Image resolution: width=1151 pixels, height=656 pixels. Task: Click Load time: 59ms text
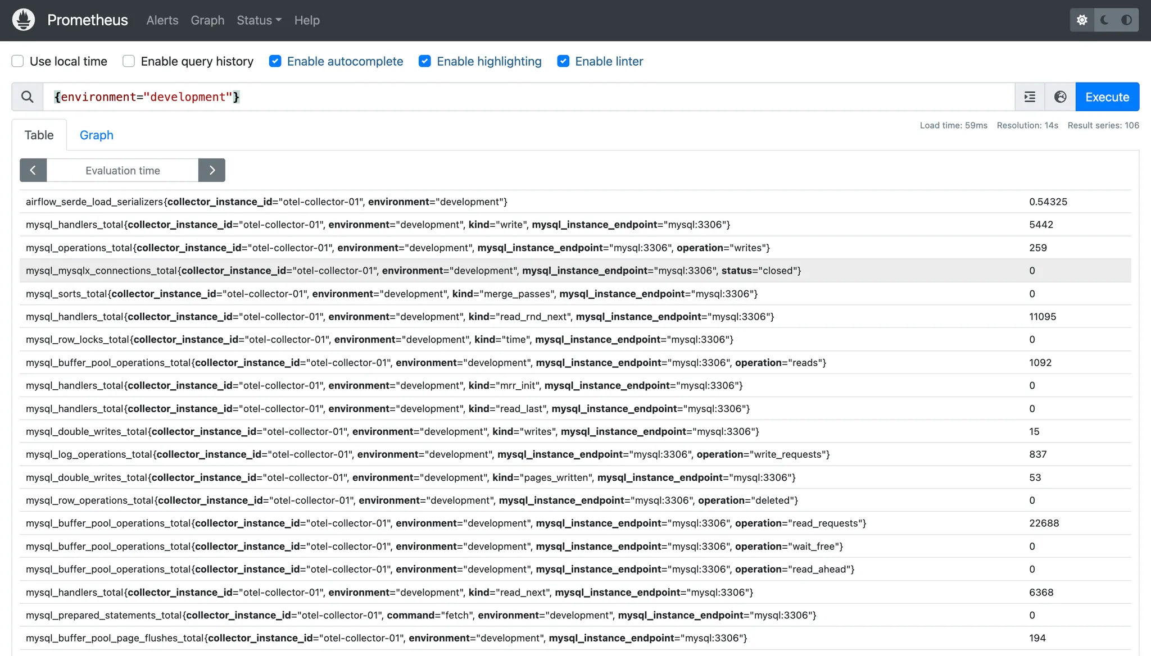click(x=954, y=125)
